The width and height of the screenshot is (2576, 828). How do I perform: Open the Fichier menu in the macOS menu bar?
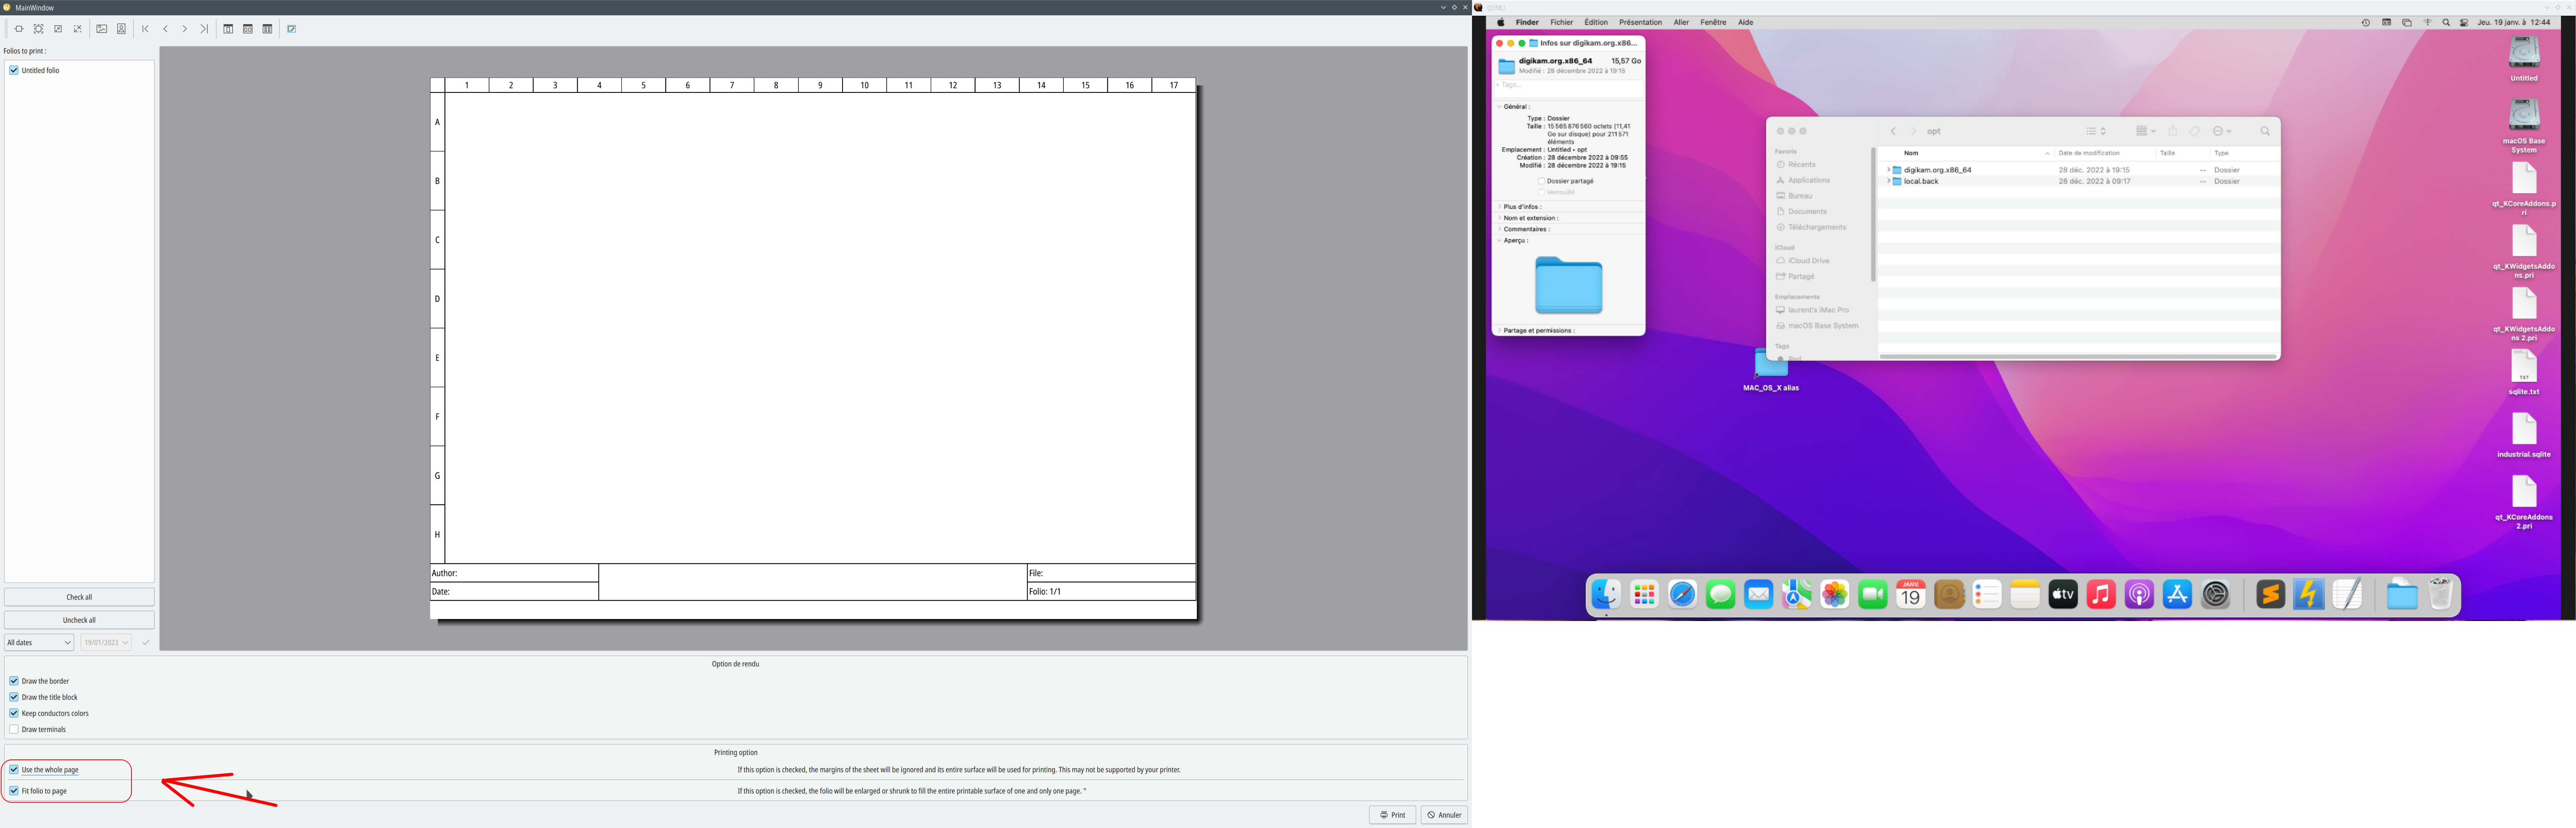1562,22
